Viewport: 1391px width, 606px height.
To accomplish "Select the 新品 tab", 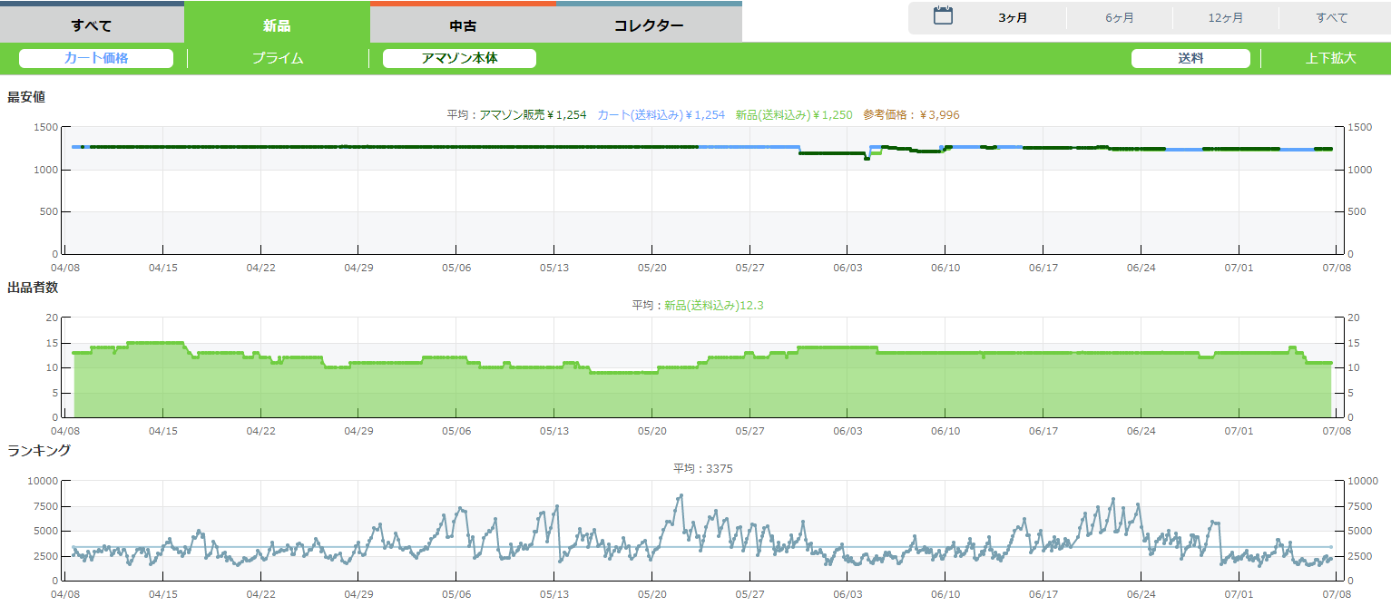I will click(277, 24).
